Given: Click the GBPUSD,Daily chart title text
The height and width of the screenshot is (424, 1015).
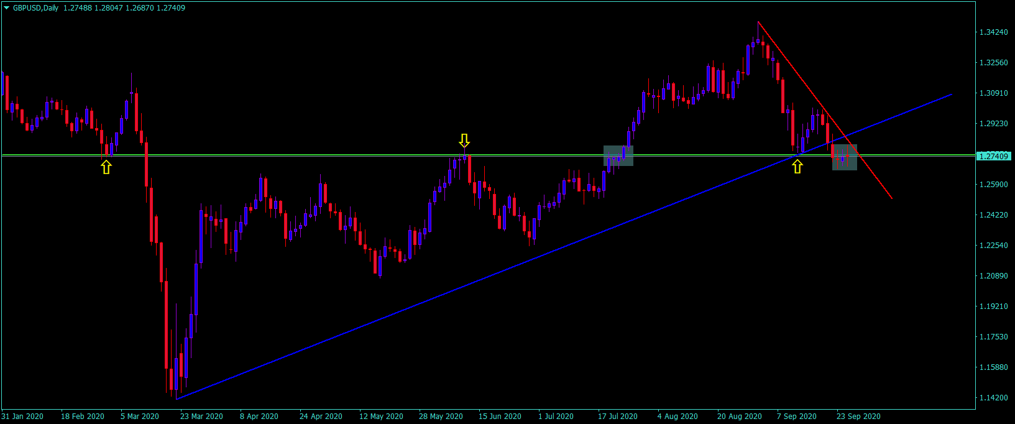Looking at the screenshot, I should coord(35,8).
